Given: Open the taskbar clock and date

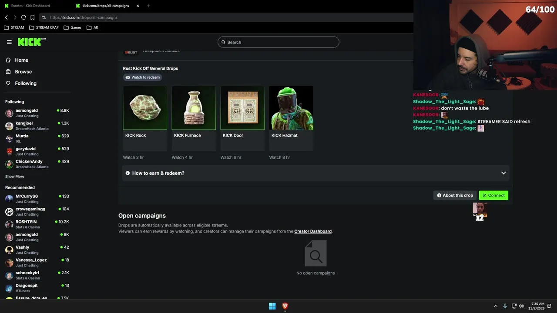Looking at the screenshot, I should point(537,306).
